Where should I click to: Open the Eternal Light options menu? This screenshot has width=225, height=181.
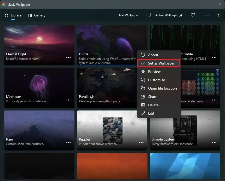(x=68, y=57)
